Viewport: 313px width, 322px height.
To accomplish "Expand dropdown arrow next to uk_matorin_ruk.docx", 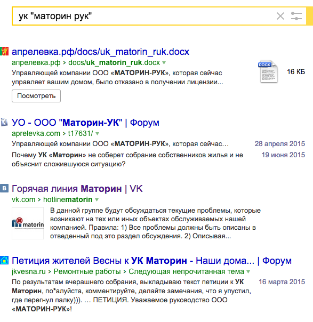I will click(x=164, y=62).
